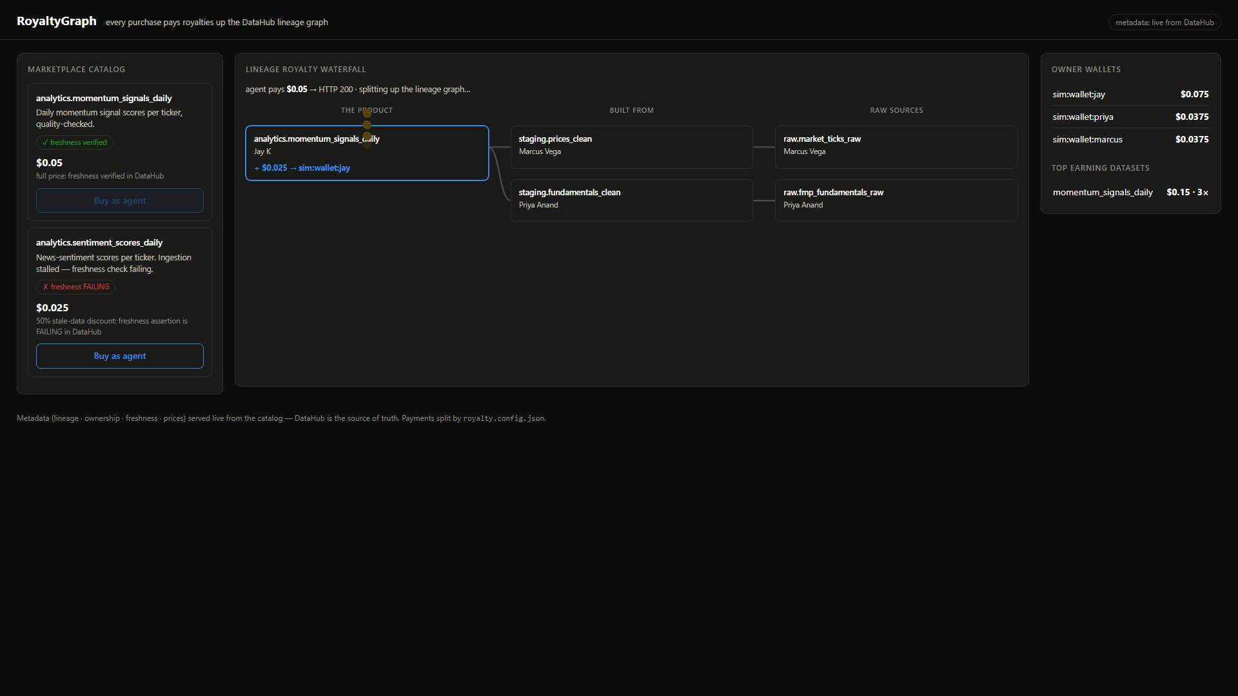This screenshot has height=696, width=1238.
Task: Select the raw.market_ticks_raw lineage node
Action: (x=896, y=147)
